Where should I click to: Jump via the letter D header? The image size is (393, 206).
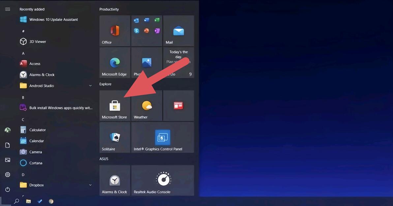pyautogui.click(x=23, y=174)
